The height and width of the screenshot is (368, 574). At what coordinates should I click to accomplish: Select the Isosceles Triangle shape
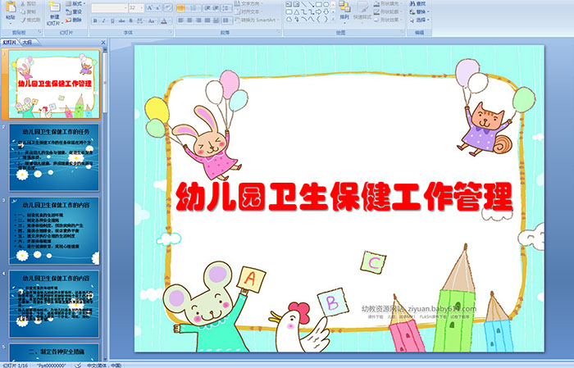pos(297,12)
